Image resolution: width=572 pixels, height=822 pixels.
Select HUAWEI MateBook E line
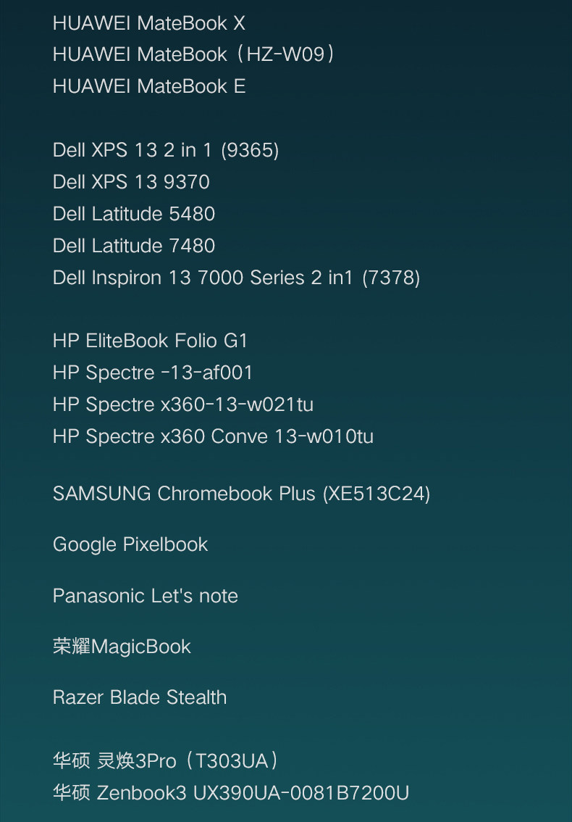pos(149,86)
